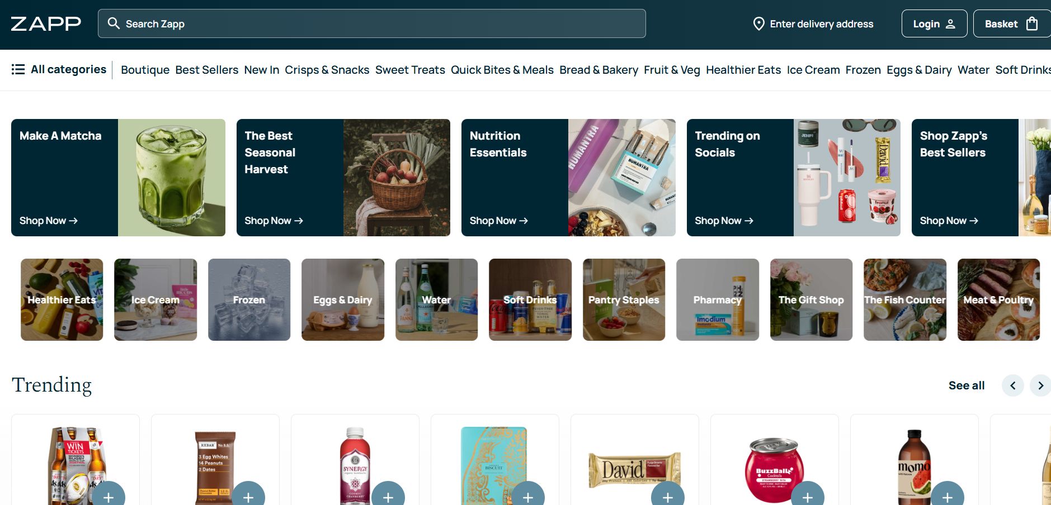The height and width of the screenshot is (505, 1051).
Task: Open Crisps & Snacks category
Action: pyautogui.click(x=327, y=70)
